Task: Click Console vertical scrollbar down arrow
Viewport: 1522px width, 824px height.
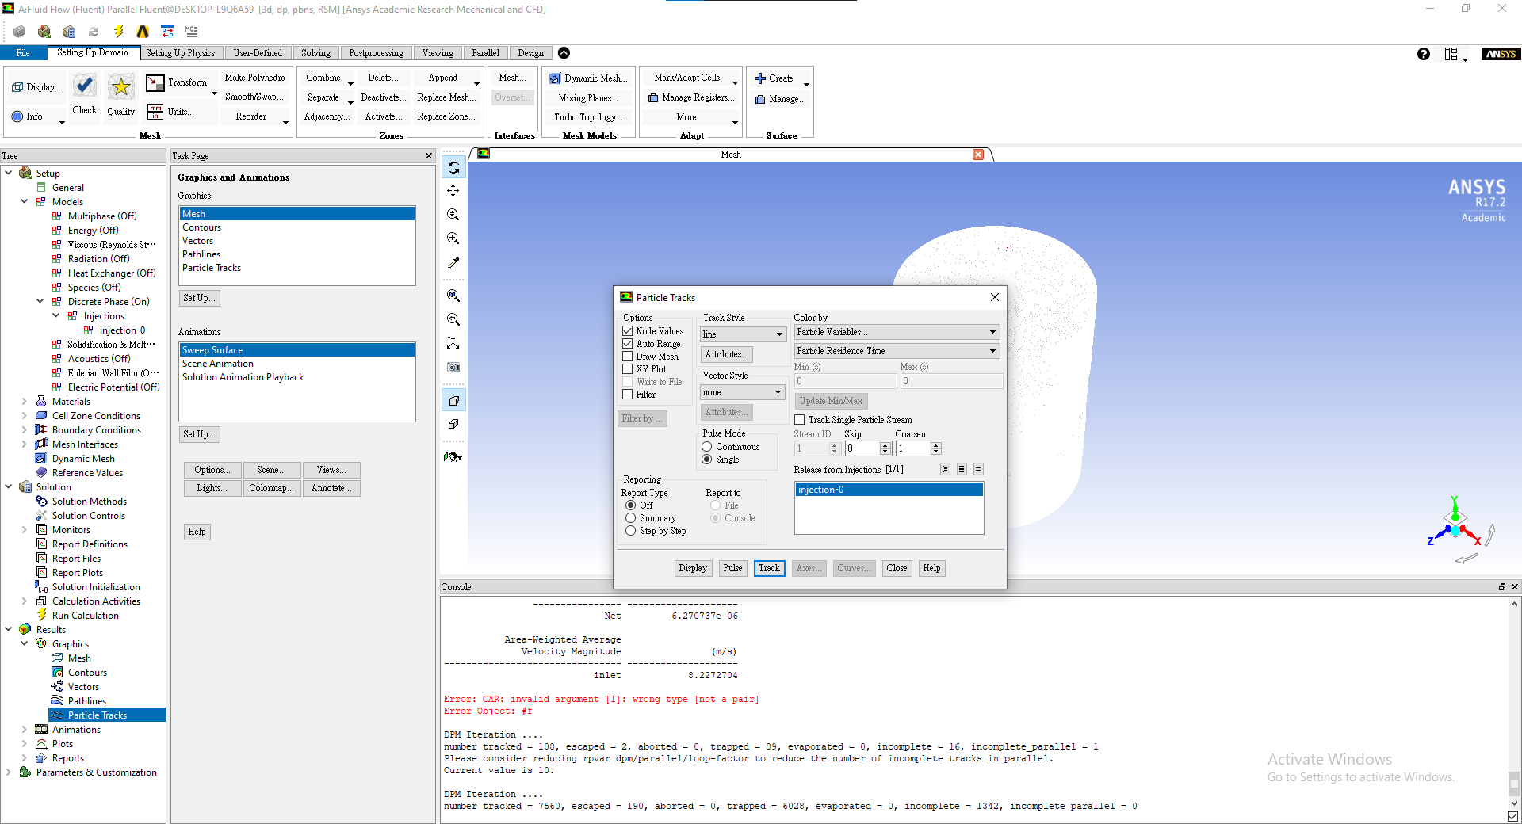Action: tap(1514, 803)
